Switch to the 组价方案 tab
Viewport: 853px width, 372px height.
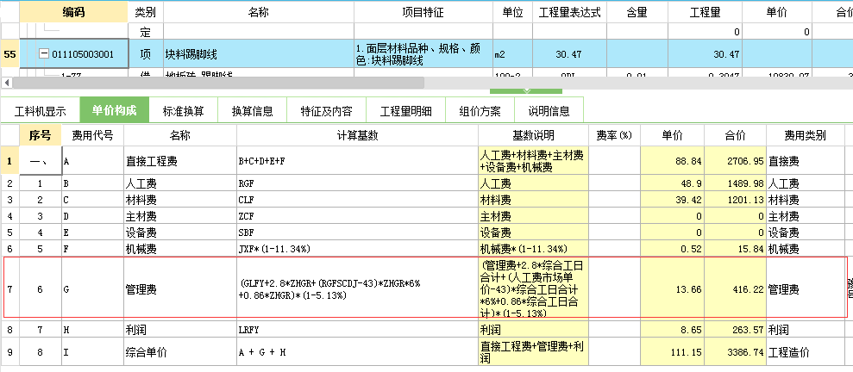pos(480,111)
